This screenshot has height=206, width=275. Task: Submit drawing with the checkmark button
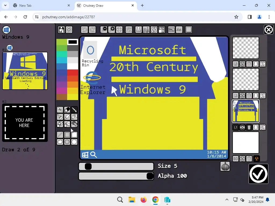tap(258, 174)
